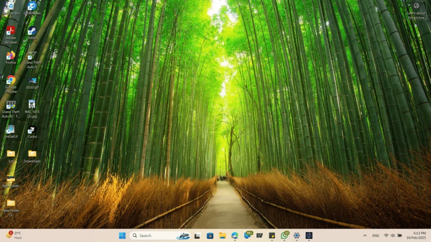Screen dimensions: 431x242
Task: Select the Grand Theft Auto V shortcut
Action: tap(32, 60)
